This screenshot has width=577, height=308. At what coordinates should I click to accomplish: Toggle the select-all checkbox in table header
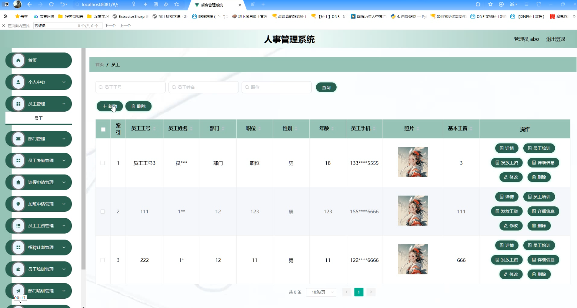[103, 129]
